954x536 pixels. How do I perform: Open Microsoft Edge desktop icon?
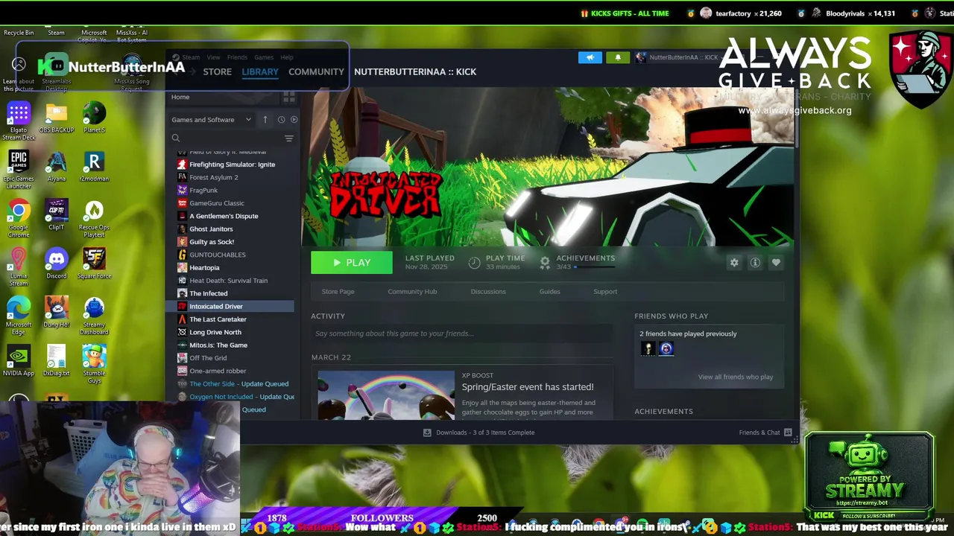coord(19,315)
